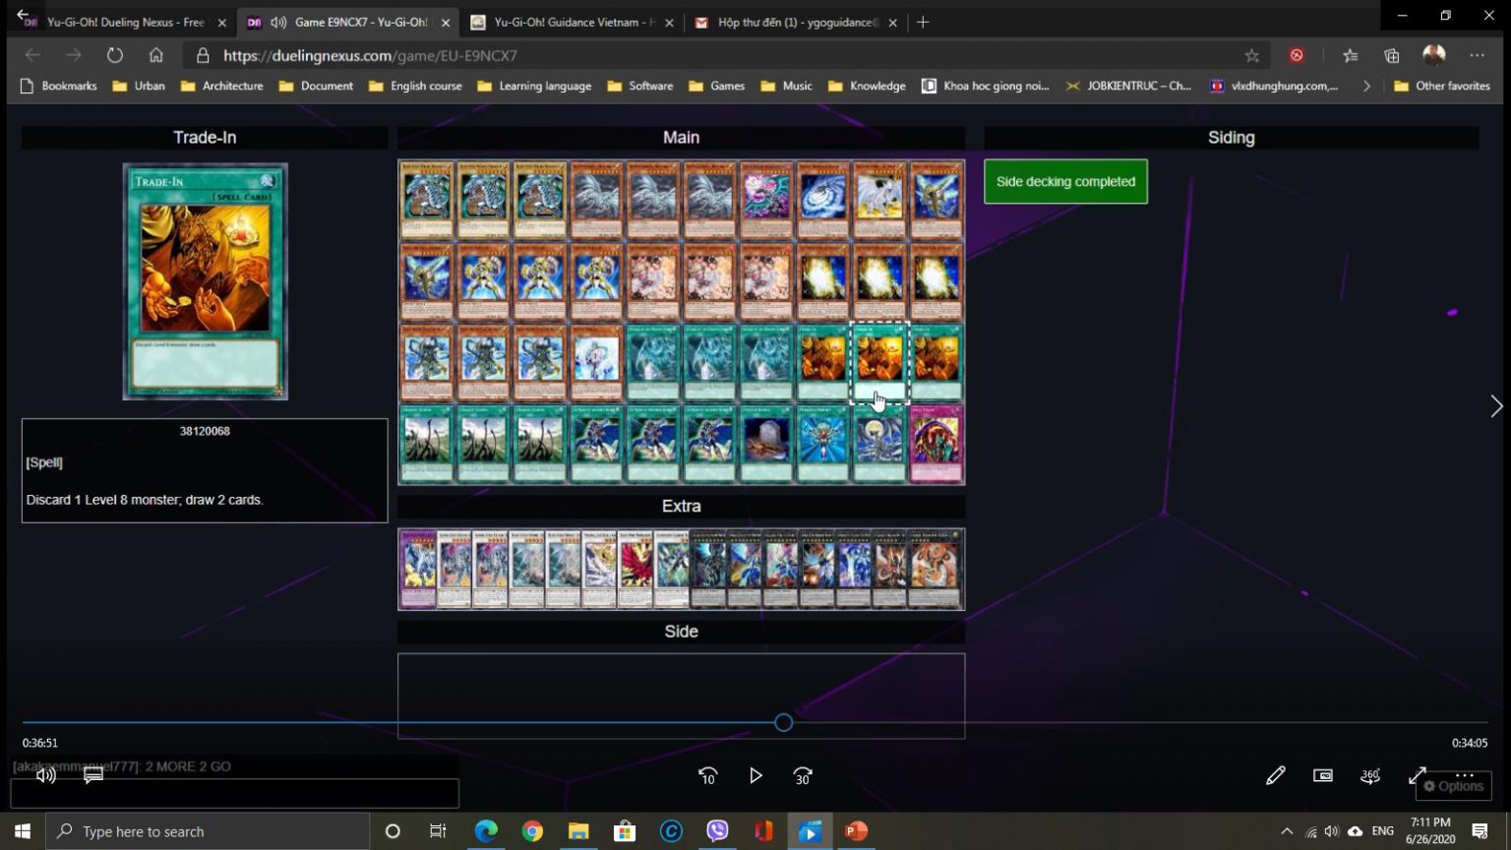
Task: Open the browser Settings and more menu
Action: click(x=1477, y=56)
